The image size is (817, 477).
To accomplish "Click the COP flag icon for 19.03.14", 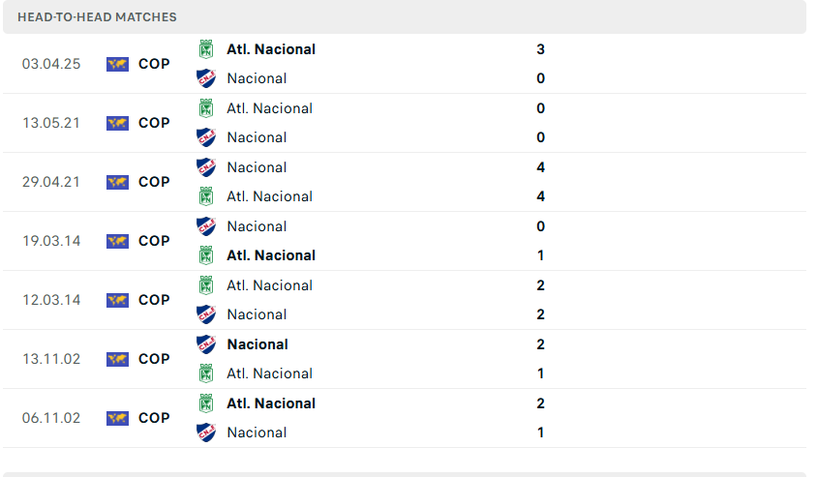I will click(x=117, y=241).
